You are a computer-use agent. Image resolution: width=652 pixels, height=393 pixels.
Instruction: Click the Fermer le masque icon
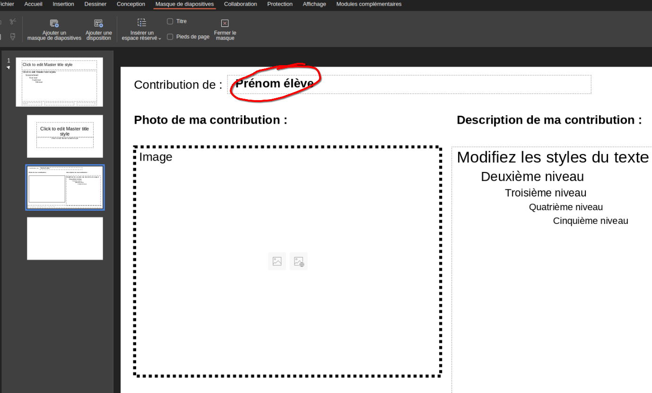click(225, 24)
